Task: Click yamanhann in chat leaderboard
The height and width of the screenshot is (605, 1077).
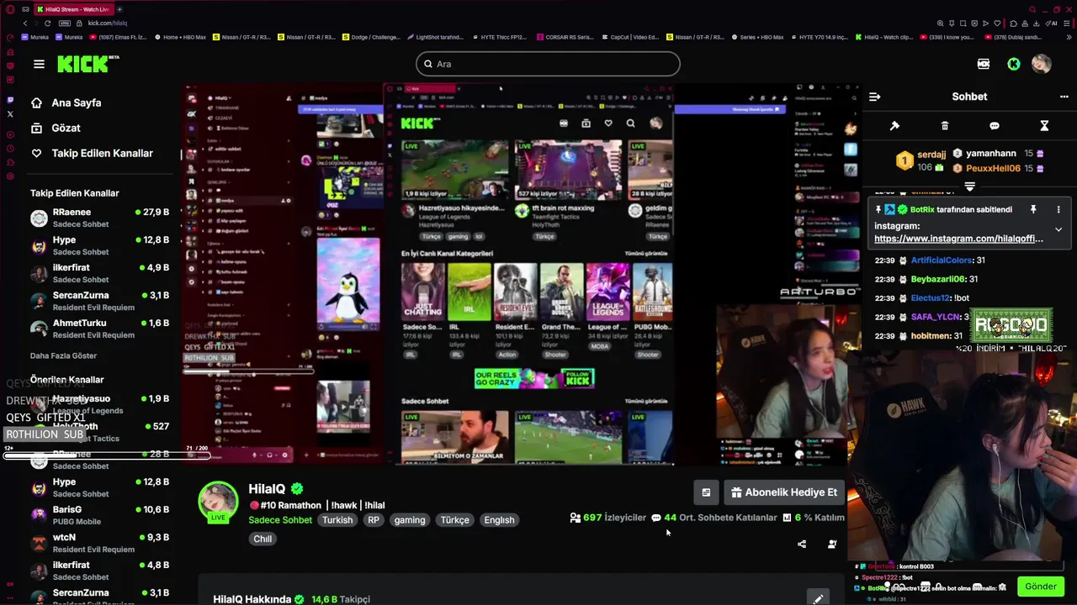Action: tap(990, 154)
